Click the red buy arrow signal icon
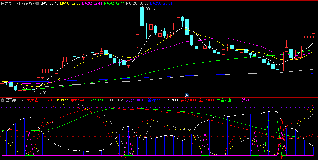This screenshot has height=160, width=318. click(x=282, y=157)
